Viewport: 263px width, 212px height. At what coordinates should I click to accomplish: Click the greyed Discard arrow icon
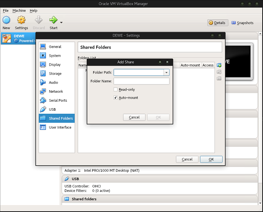click(x=39, y=20)
